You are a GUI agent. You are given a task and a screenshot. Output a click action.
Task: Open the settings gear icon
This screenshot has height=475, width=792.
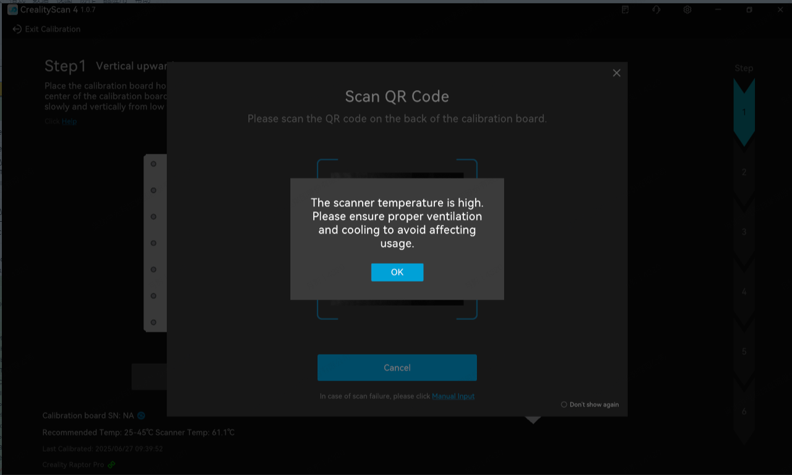687,10
